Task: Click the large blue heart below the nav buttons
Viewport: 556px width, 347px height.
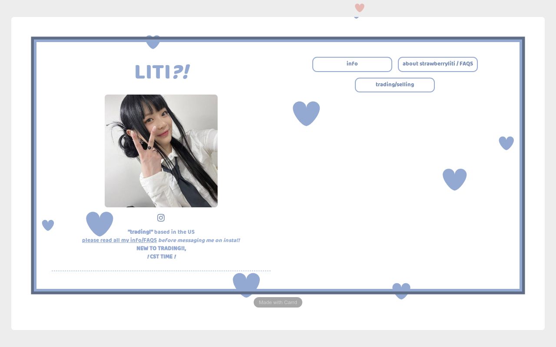Action: pyautogui.click(x=306, y=113)
